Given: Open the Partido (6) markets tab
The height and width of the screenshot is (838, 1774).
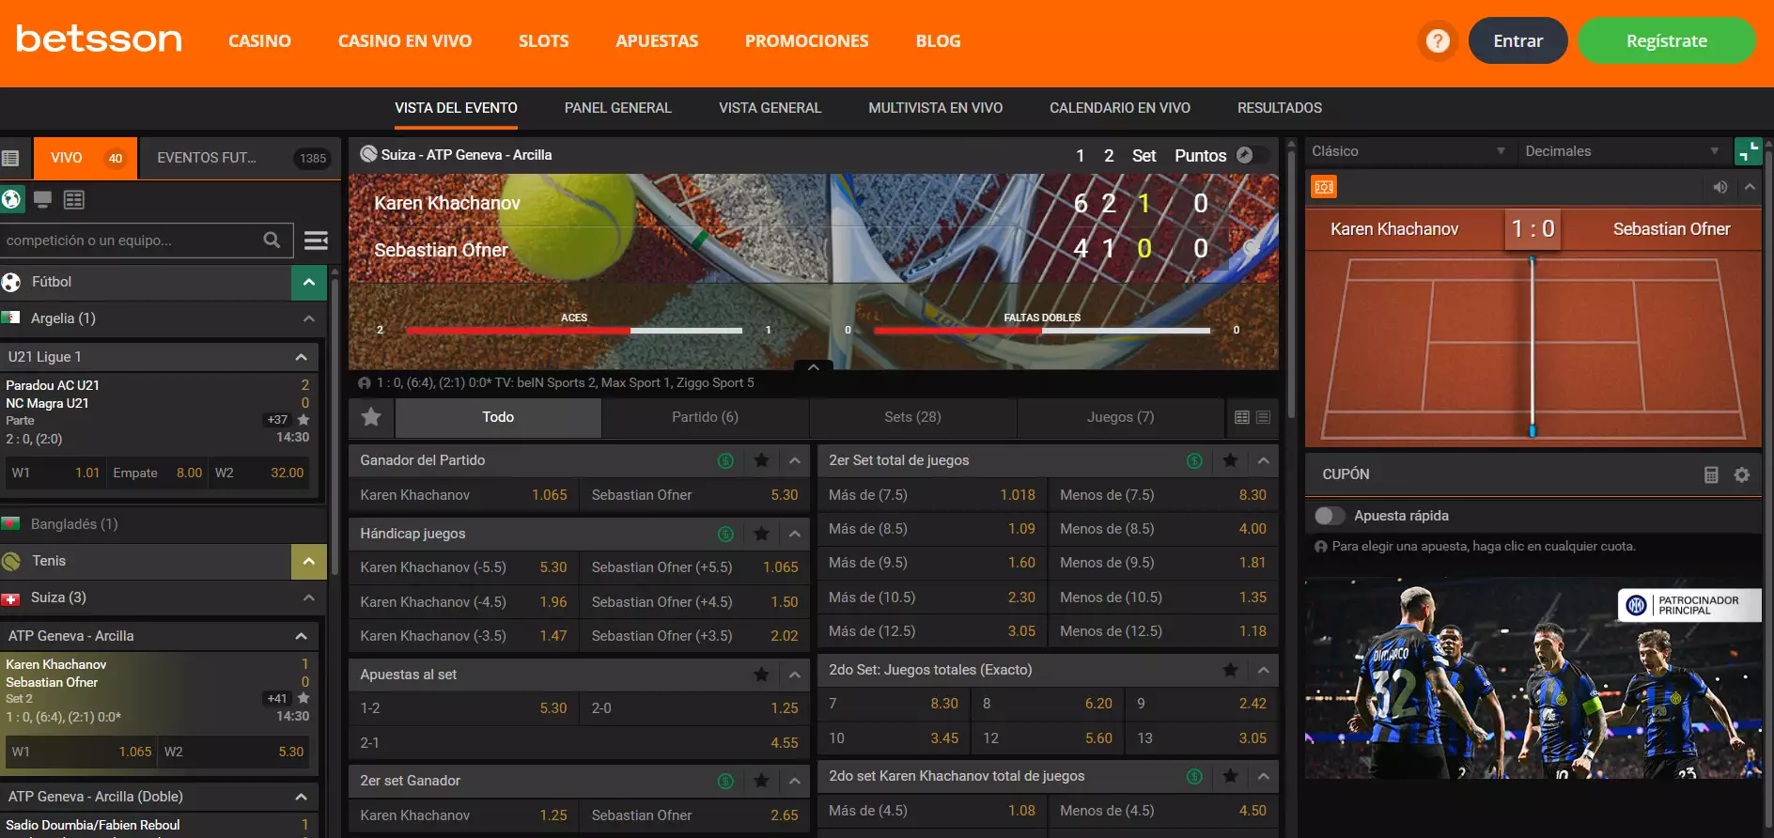Looking at the screenshot, I should click(705, 417).
